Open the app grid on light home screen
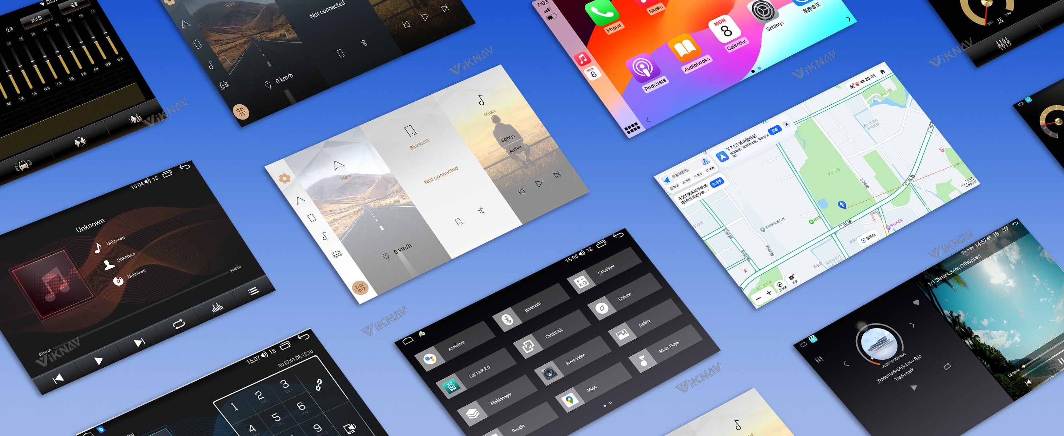Viewport: 1064px width, 436px height. [360, 288]
